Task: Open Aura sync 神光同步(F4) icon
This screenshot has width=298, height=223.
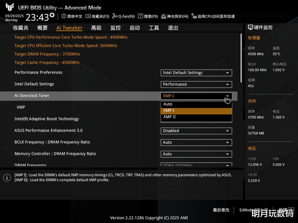Action: tap(164, 16)
